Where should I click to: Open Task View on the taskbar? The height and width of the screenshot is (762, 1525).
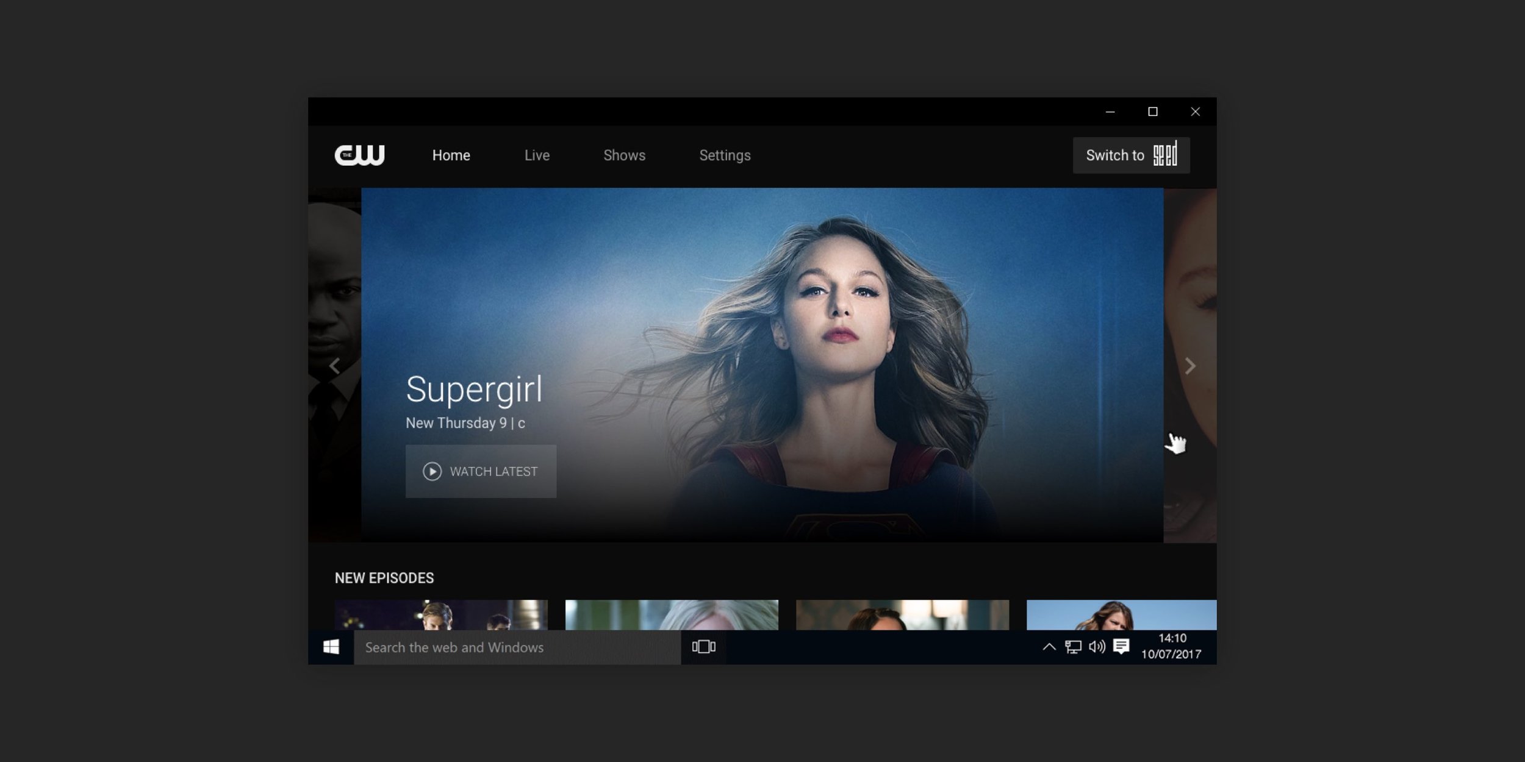[703, 647]
